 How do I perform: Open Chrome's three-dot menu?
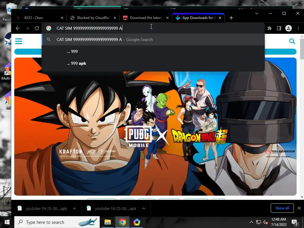[x=298, y=28]
